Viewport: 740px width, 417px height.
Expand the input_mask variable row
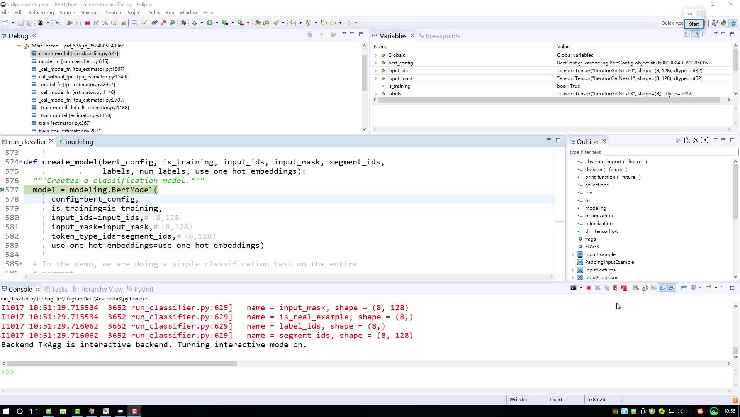point(375,78)
